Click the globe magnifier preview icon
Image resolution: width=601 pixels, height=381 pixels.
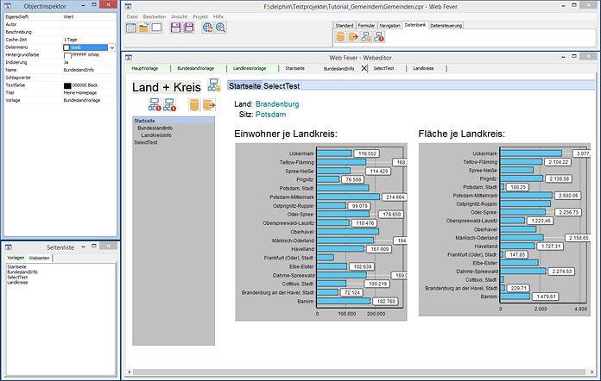tap(220, 28)
